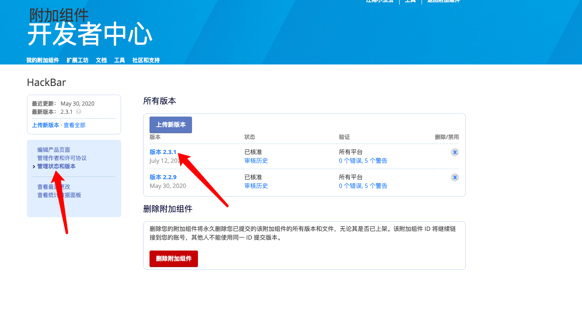This screenshot has height=315, width=582.
Task: View 审核历史 for version 2.3.1
Action: (256, 160)
